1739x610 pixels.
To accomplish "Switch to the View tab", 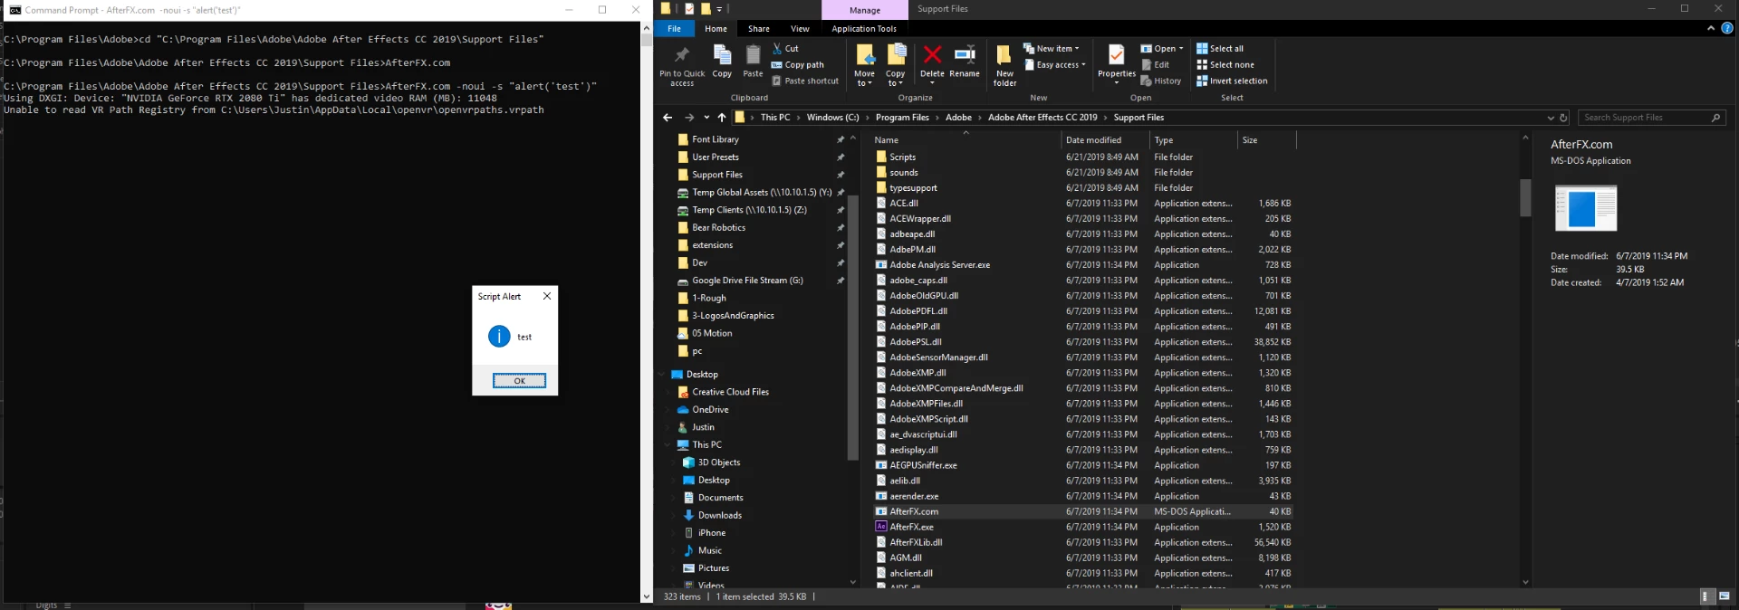I will click(x=800, y=29).
